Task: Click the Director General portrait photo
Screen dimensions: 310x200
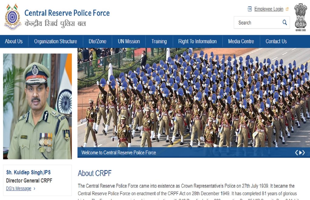Action: 37,106
